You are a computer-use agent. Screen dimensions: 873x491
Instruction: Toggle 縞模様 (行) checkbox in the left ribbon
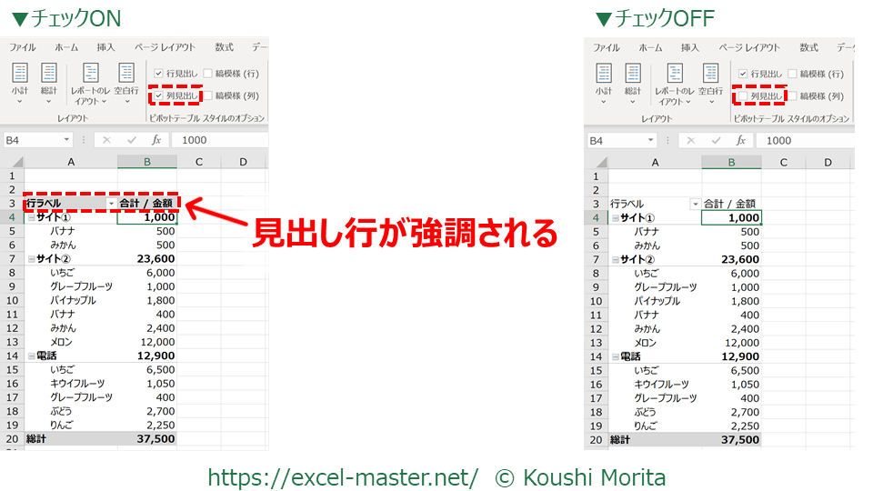tap(209, 74)
